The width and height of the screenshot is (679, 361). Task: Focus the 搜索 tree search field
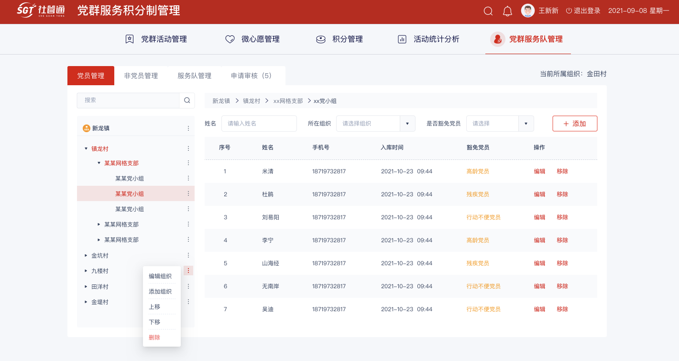point(128,101)
